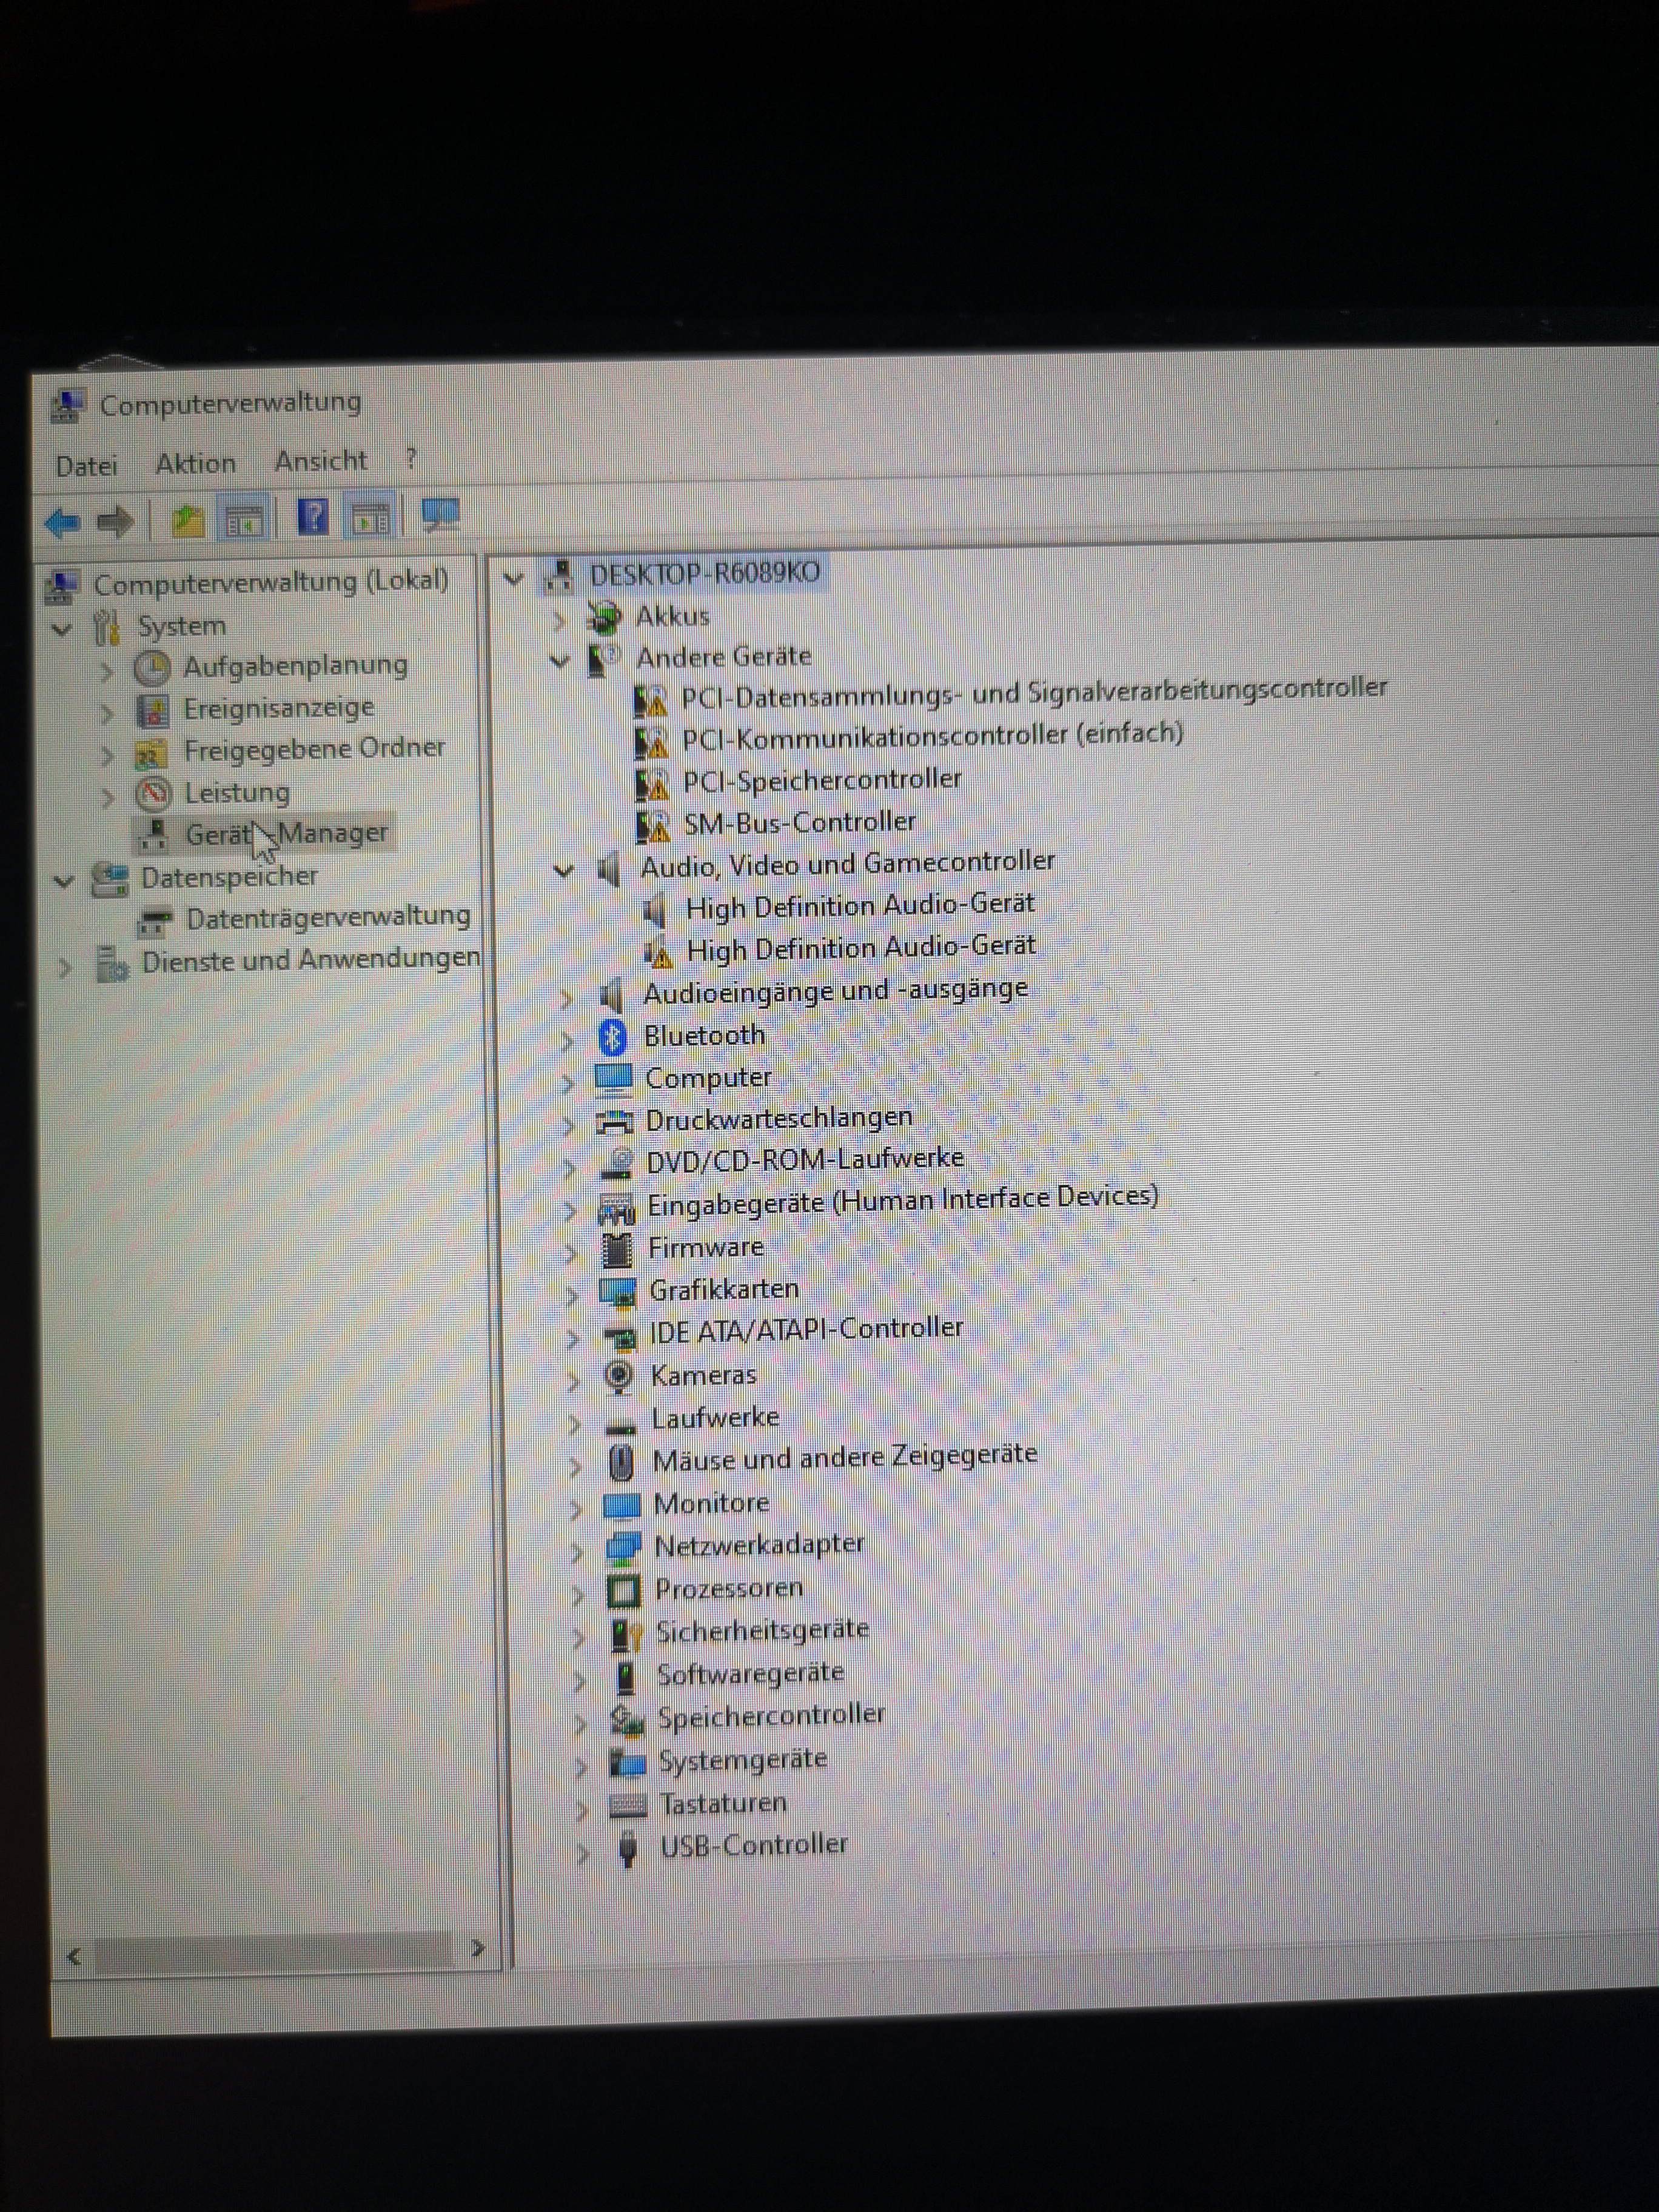Viewport: 1659px width, 2212px height.
Task: Click the Druckwarteschlangen printer icon
Action: point(615,1121)
